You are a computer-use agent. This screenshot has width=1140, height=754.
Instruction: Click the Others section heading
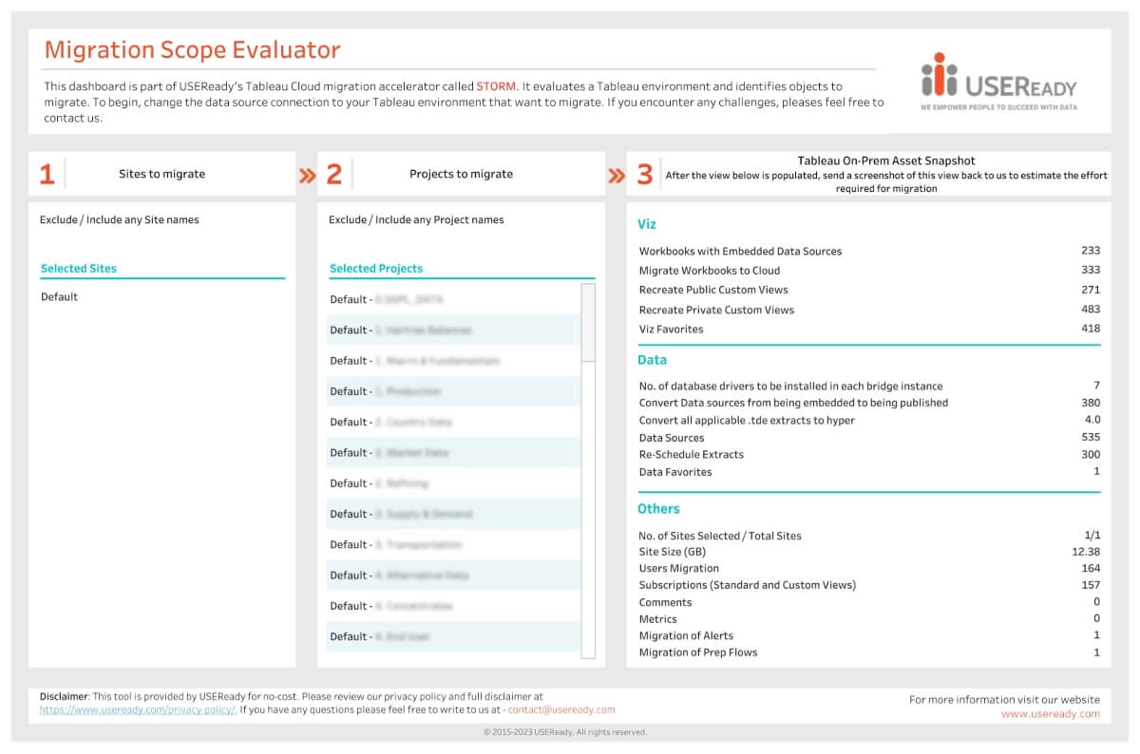(x=658, y=509)
